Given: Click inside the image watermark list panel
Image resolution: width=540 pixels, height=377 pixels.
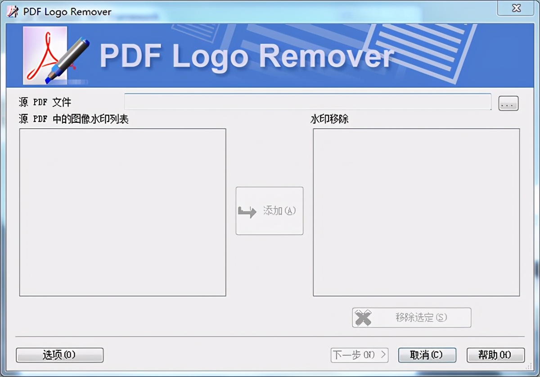Looking at the screenshot, I should point(121,211).
